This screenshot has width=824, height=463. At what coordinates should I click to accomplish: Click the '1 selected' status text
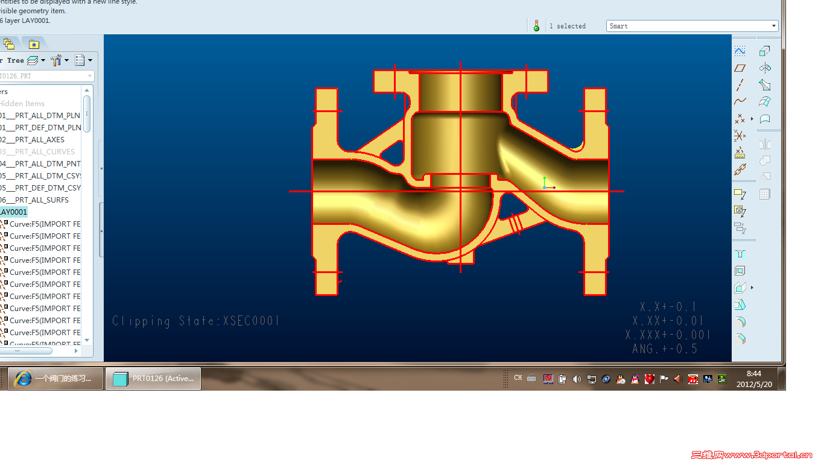coord(568,26)
